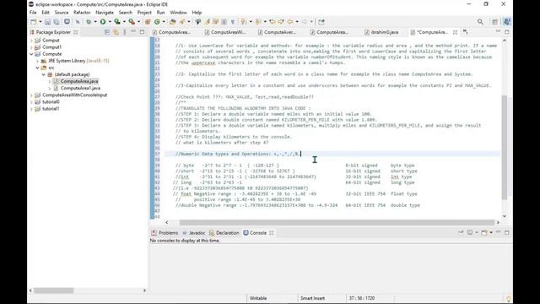Open the Help menu

(197, 13)
